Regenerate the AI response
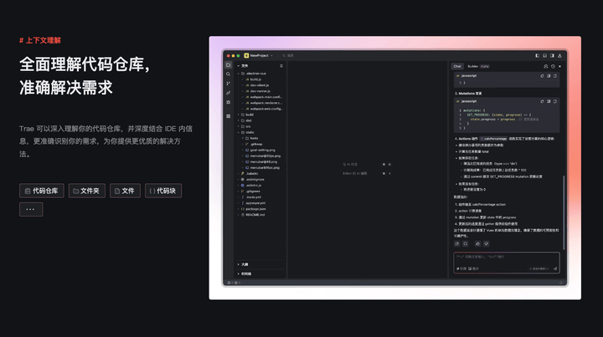The width and height of the screenshot is (603, 337). [x=466, y=243]
